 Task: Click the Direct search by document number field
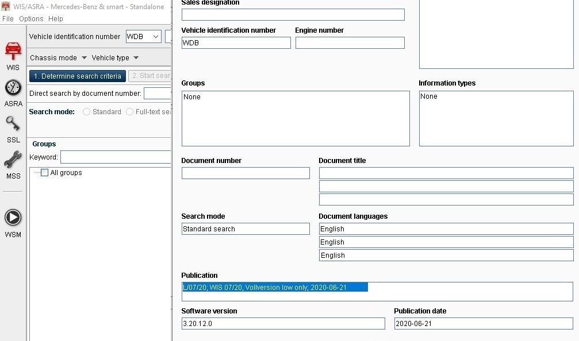click(x=158, y=93)
